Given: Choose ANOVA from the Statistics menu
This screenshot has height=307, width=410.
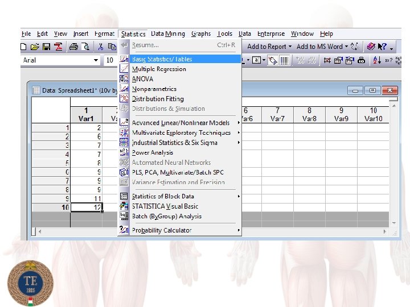Looking at the screenshot, I should click(179, 79).
